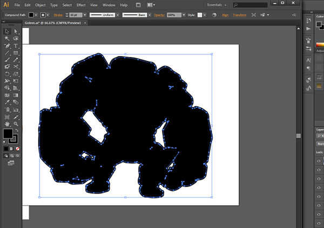Select the Hand tool
Screen dimensions: 324x228
point(7,123)
